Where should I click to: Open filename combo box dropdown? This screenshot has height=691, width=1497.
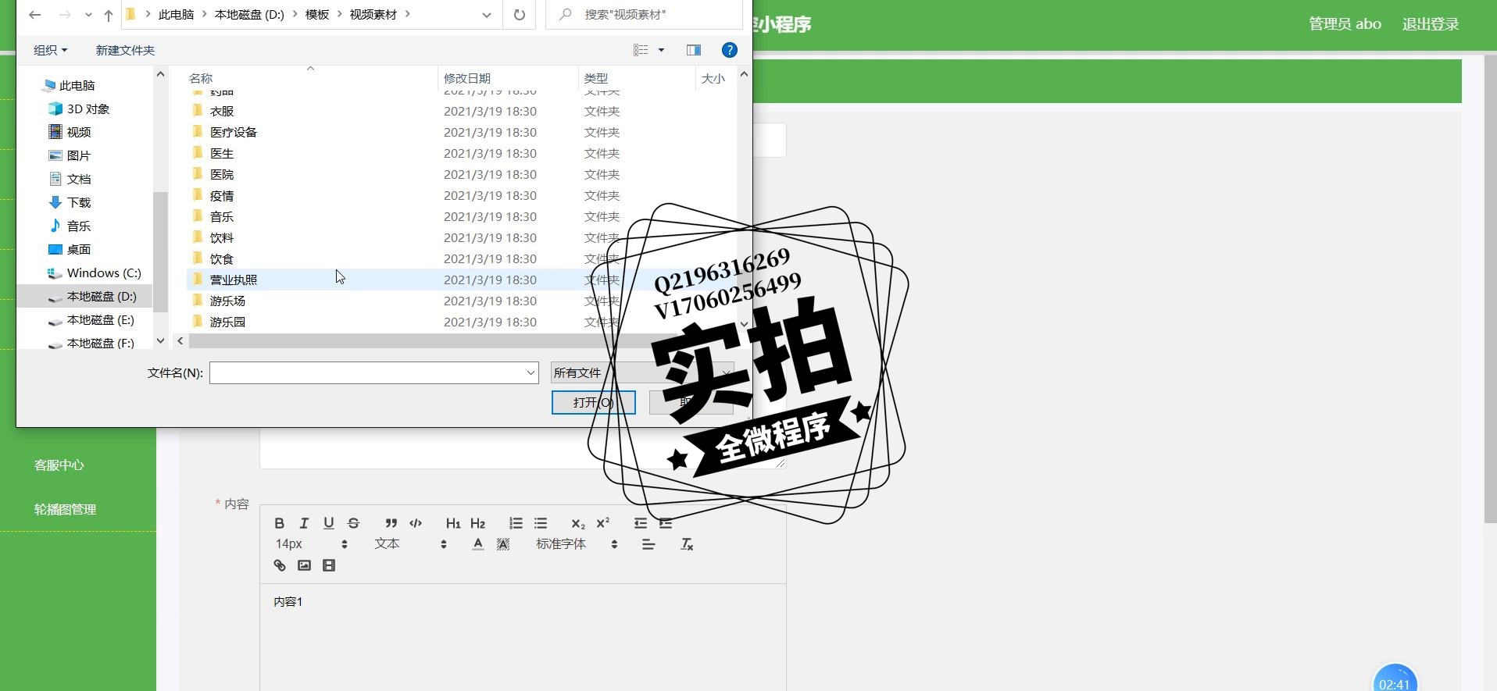(x=531, y=373)
